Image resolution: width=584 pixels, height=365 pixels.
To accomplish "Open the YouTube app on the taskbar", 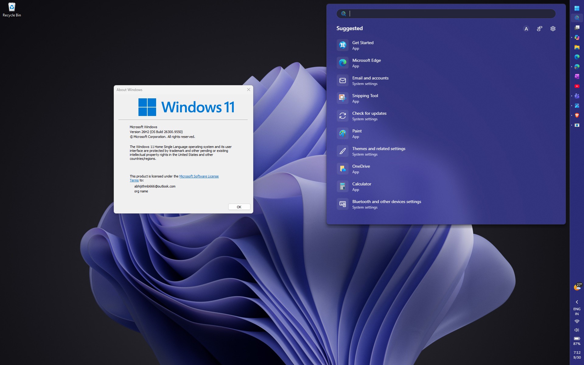I will pos(577,86).
